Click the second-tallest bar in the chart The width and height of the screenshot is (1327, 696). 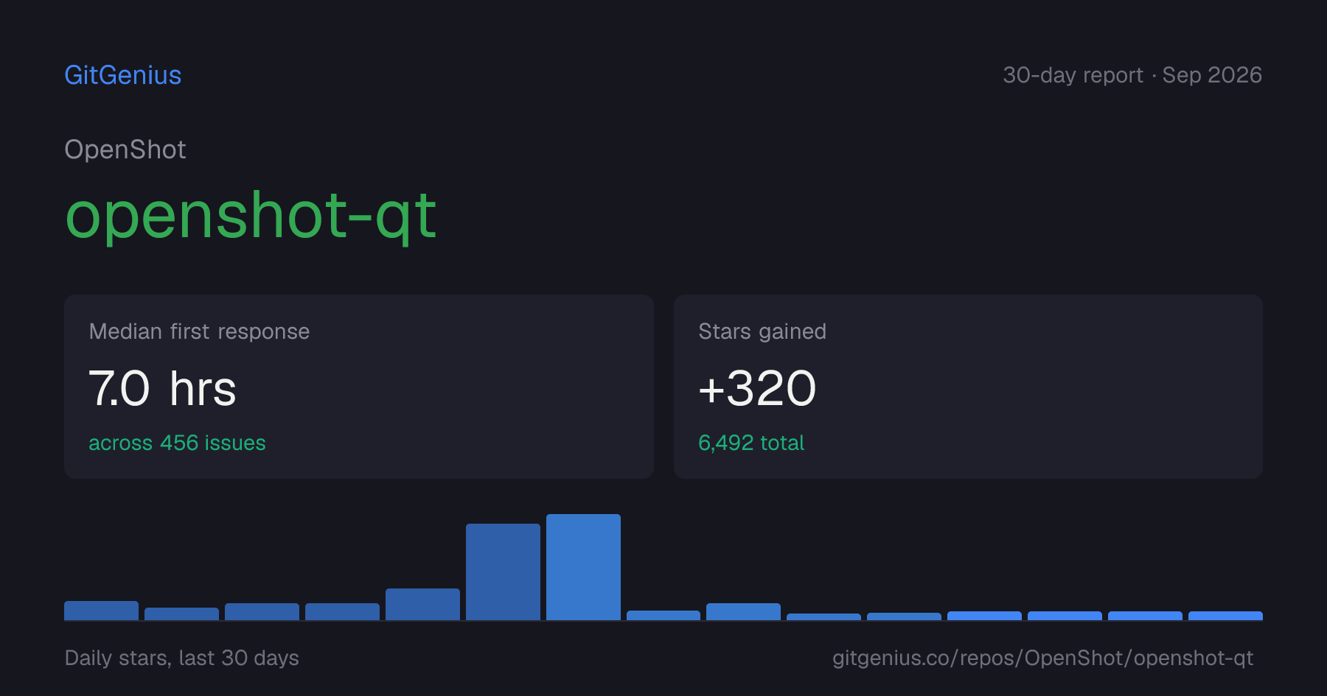[x=503, y=572]
